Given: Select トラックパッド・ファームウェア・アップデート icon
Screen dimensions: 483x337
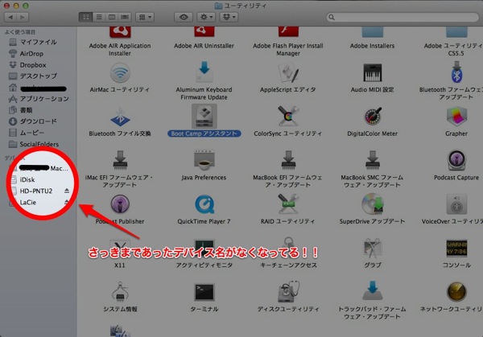Looking at the screenshot, I should pyautogui.click(x=372, y=290).
